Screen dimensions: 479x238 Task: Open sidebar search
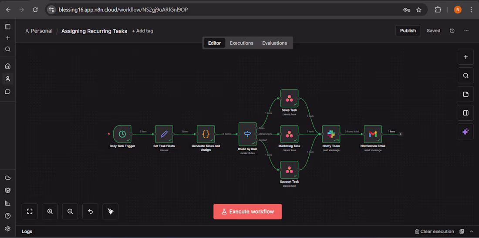click(8, 49)
